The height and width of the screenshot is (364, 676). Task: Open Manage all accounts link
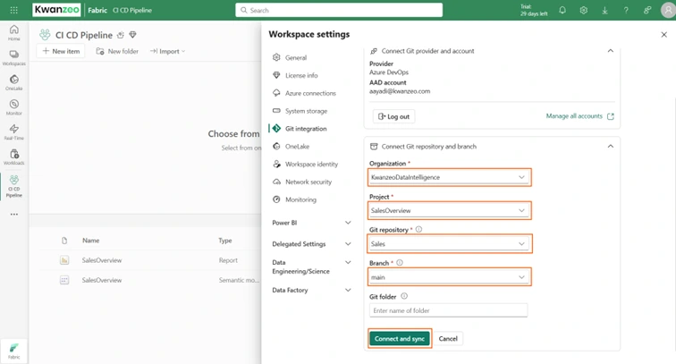pyautogui.click(x=579, y=116)
